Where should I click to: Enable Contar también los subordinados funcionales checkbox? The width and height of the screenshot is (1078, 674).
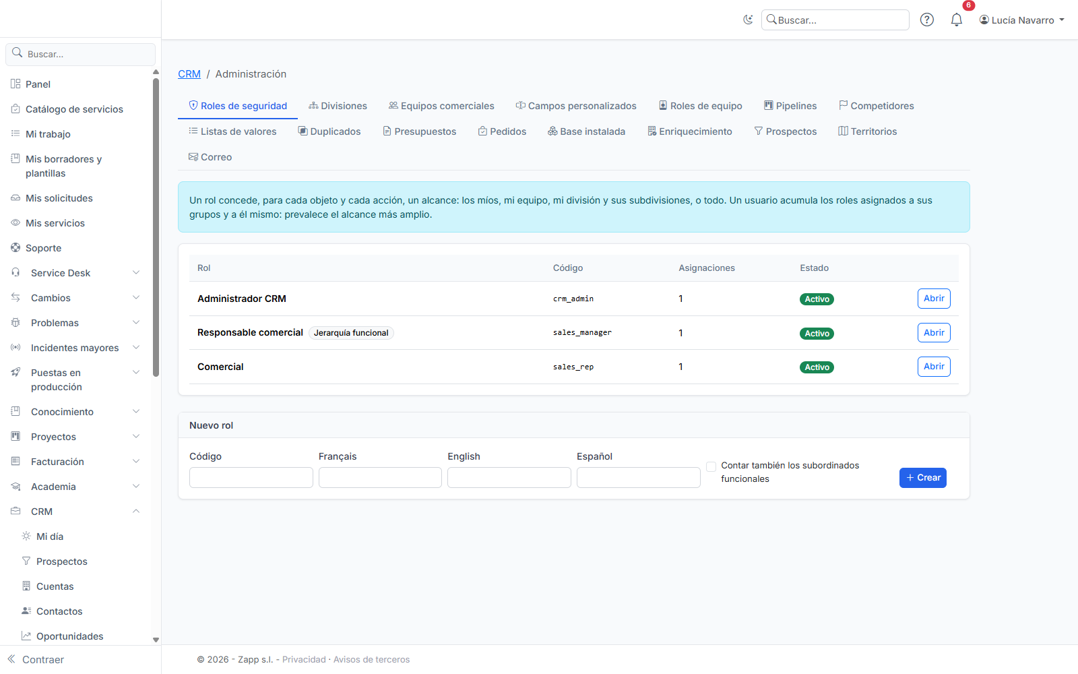pos(711,466)
